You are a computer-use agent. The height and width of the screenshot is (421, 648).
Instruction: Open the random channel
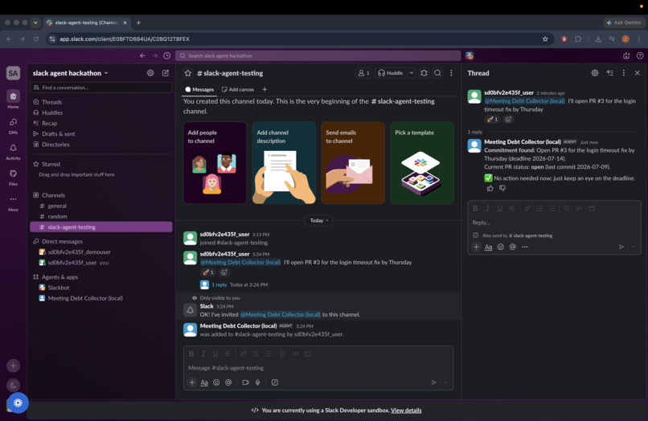pos(101,216)
